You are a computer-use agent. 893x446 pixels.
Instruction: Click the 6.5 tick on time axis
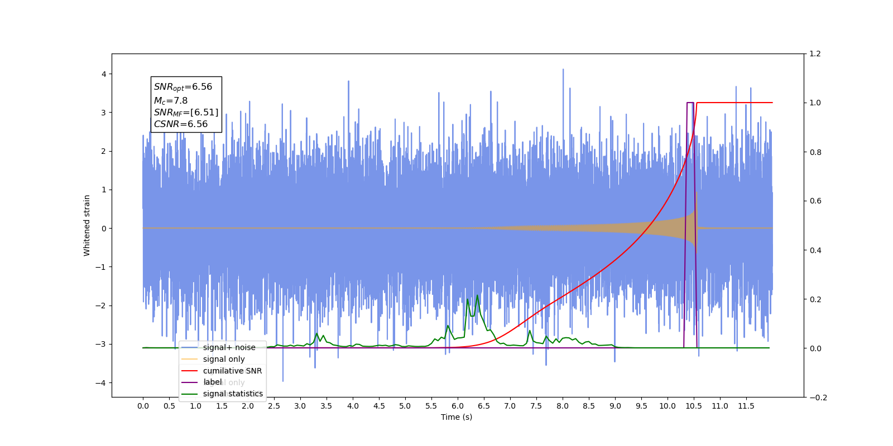tap(484, 406)
